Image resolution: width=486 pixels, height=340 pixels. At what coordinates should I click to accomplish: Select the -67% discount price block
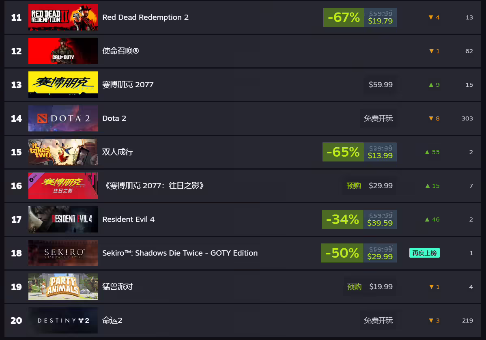pos(360,17)
